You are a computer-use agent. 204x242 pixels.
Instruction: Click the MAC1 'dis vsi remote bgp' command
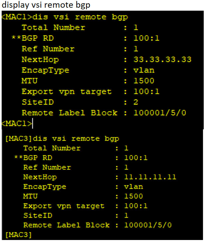pos(80,17)
